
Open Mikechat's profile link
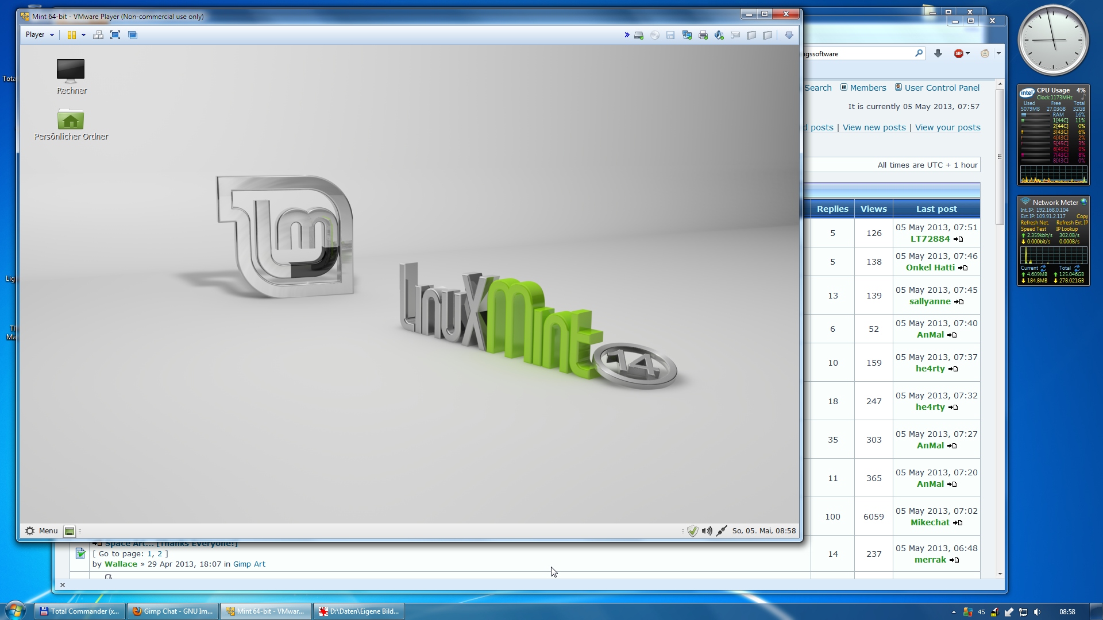click(930, 522)
